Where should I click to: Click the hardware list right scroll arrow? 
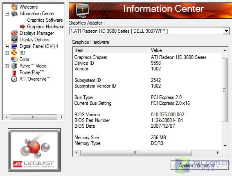[218, 153]
